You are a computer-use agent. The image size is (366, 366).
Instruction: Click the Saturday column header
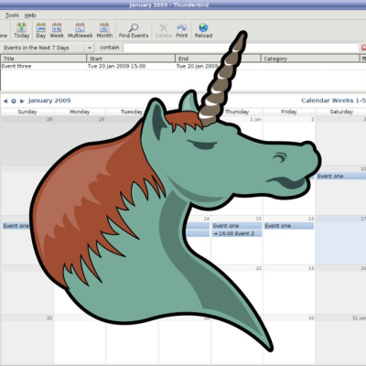click(341, 112)
